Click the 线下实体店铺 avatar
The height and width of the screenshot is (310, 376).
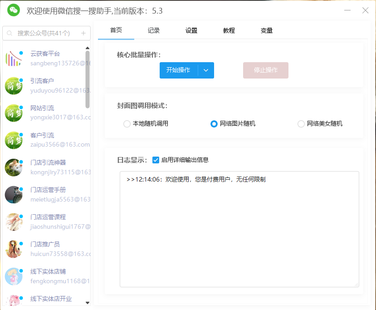coord(14,276)
